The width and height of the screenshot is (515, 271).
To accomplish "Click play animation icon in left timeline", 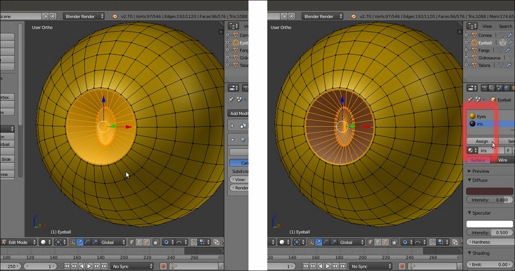I will pyautogui.click(x=88, y=266).
